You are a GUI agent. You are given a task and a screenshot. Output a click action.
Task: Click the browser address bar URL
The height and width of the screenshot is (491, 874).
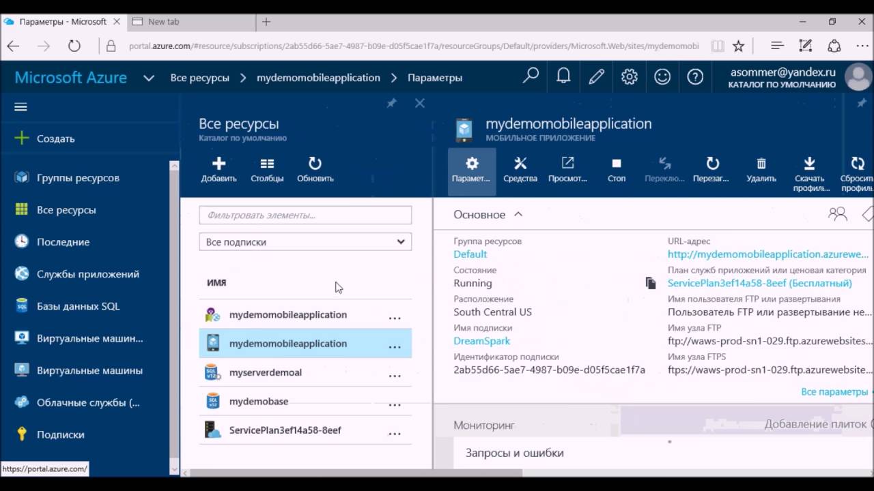click(414, 46)
